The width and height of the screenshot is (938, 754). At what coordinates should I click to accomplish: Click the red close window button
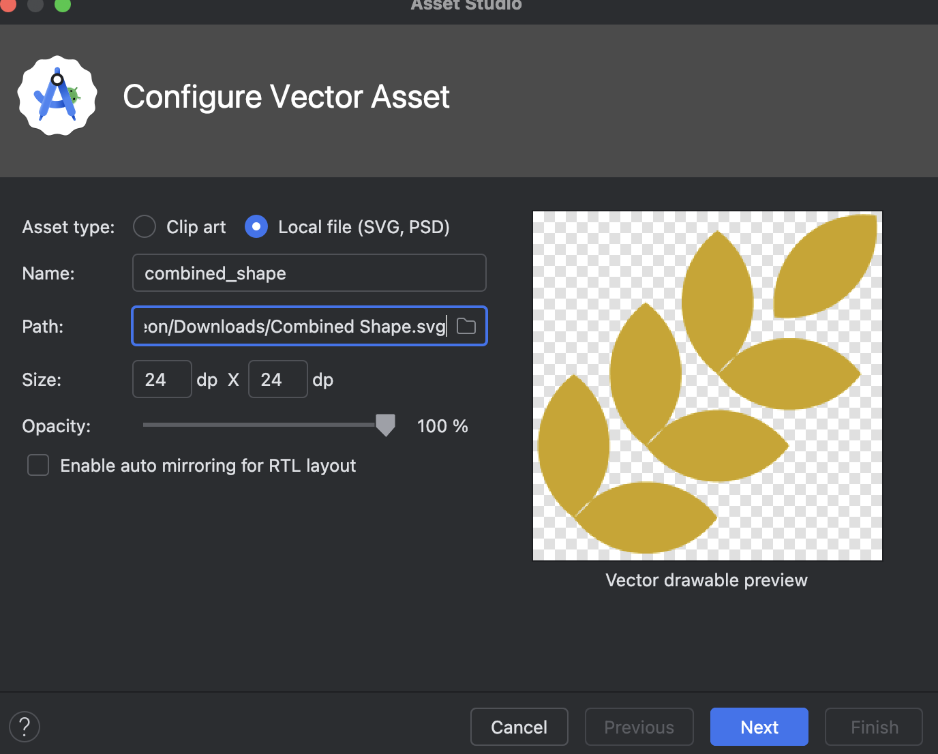coord(8,5)
